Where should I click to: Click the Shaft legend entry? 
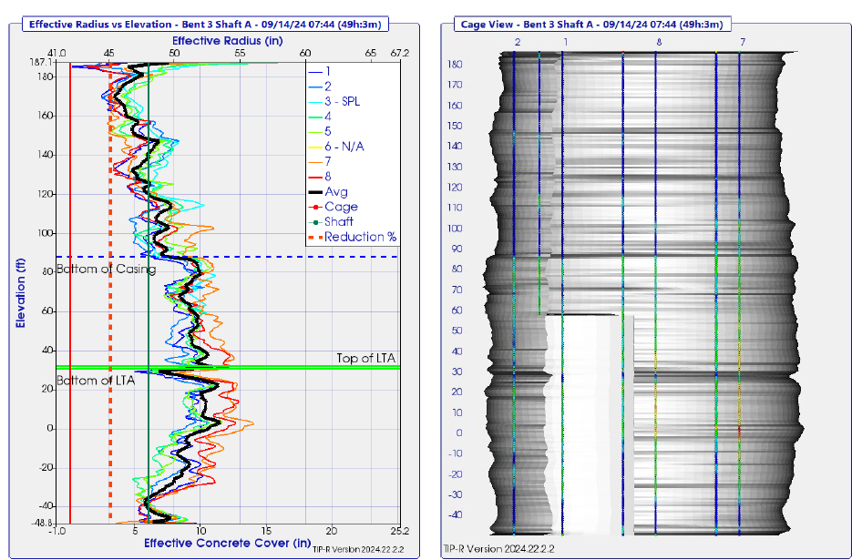pos(339,221)
